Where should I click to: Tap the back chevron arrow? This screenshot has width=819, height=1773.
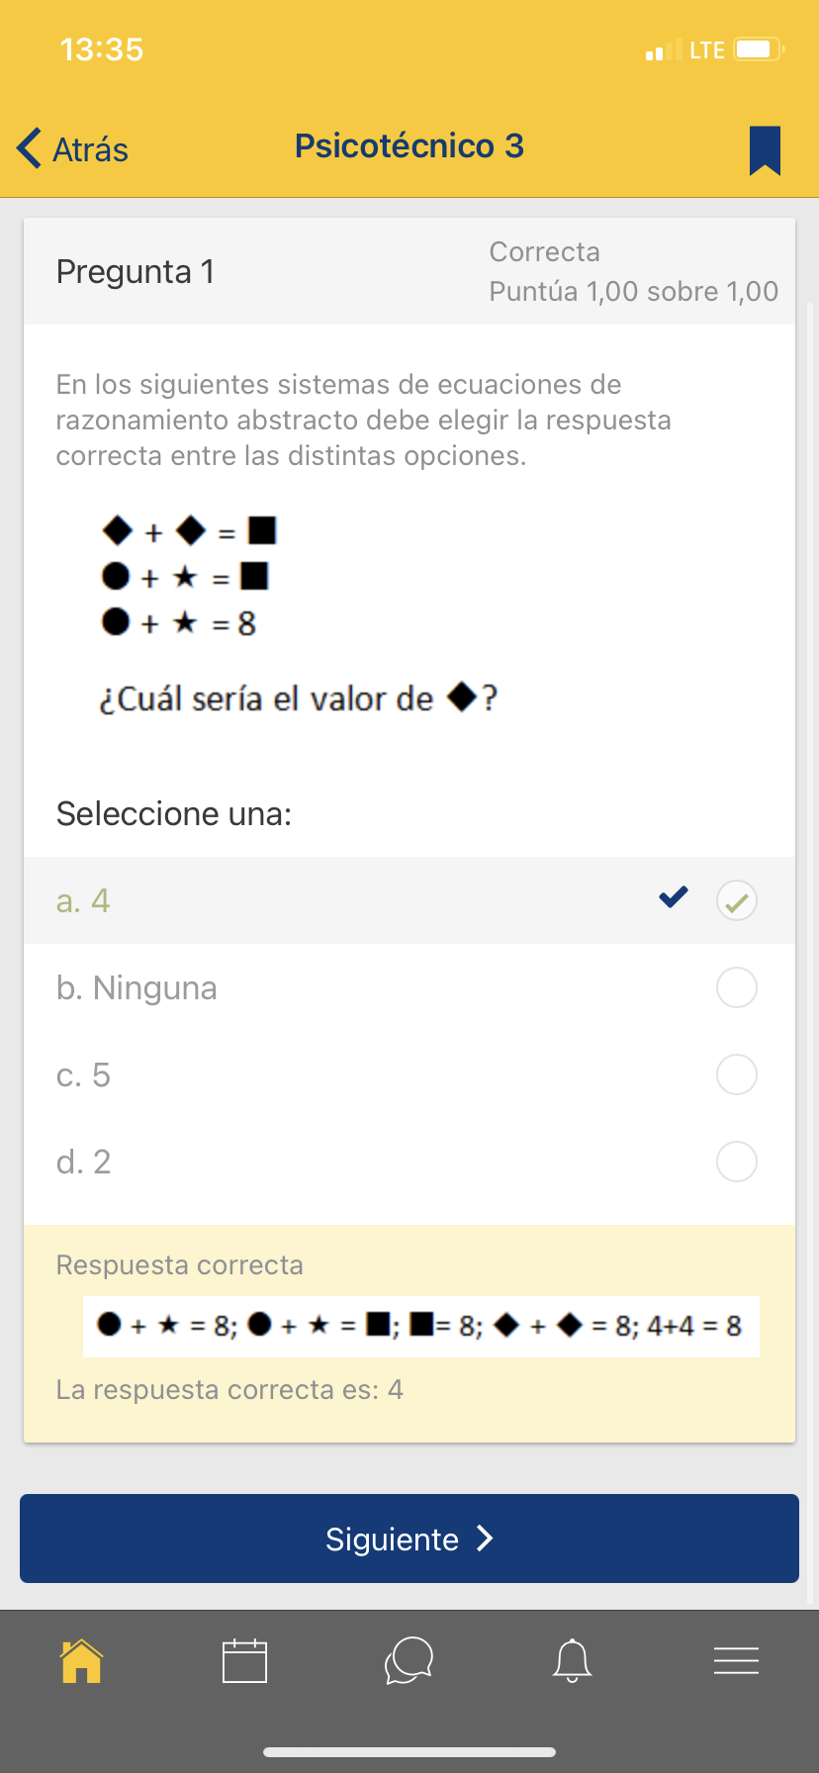pyautogui.click(x=30, y=148)
